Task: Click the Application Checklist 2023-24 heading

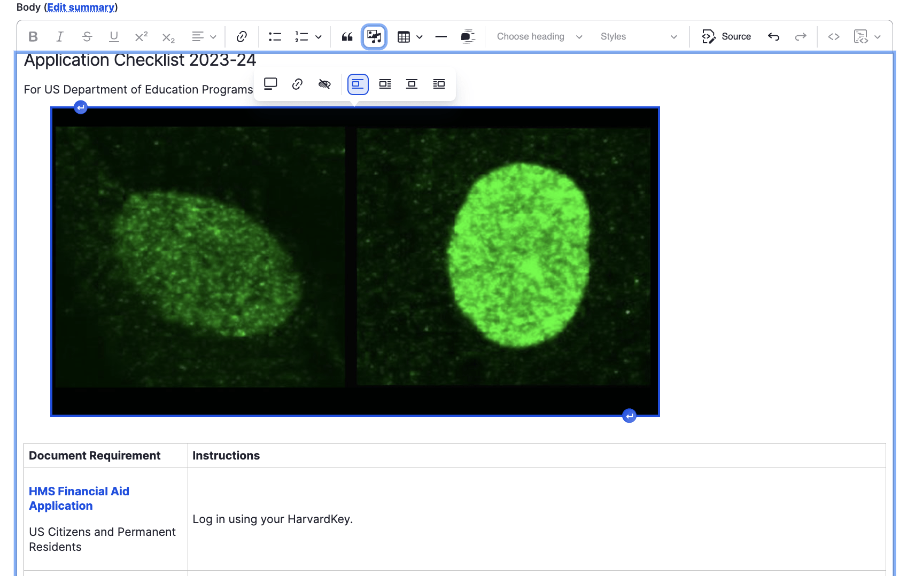Action: (x=140, y=60)
